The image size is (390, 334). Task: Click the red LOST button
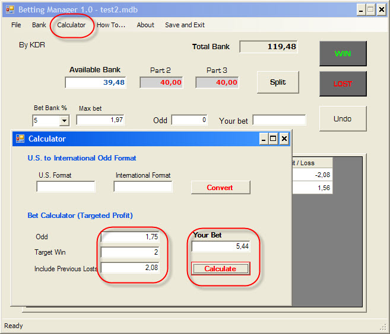pyautogui.click(x=343, y=84)
